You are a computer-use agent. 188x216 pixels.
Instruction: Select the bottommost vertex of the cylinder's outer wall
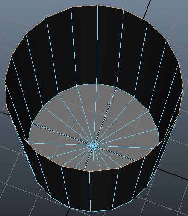(x=91, y=212)
